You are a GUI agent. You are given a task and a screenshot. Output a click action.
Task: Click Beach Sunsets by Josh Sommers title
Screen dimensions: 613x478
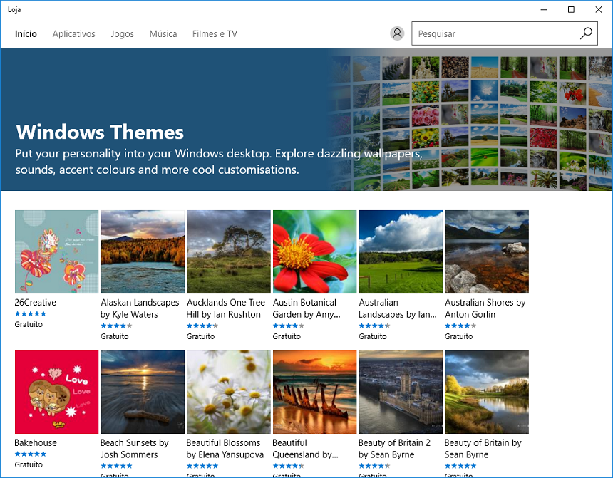click(135, 449)
